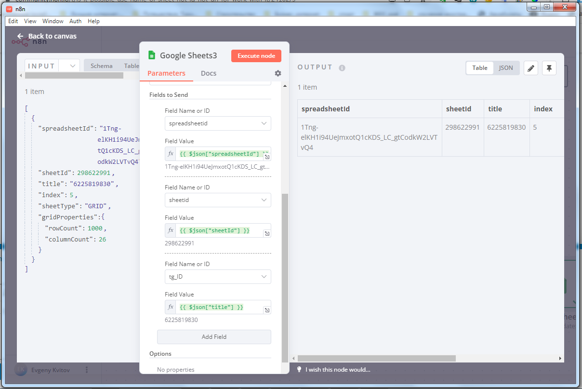This screenshot has width=582, height=389.
Task: Open expression editor for sheetId value
Action: [x=267, y=234]
